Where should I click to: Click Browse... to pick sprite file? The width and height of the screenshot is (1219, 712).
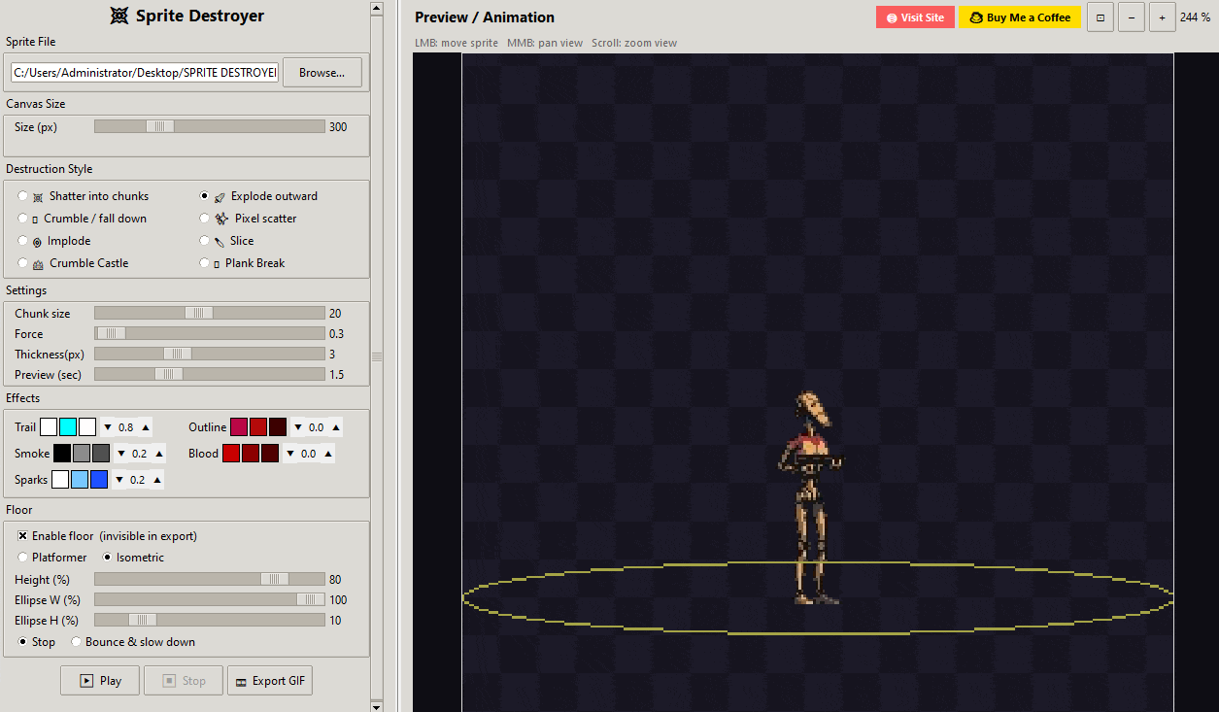pyautogui.click(x=322, y=73)
